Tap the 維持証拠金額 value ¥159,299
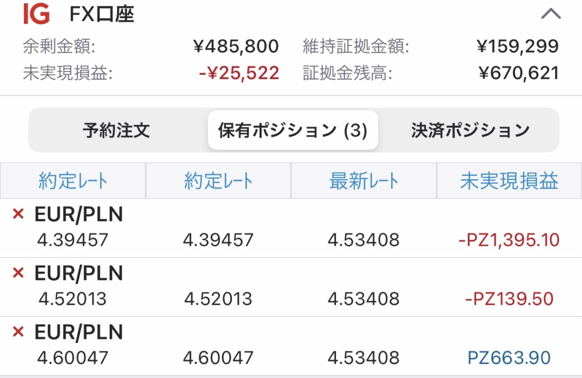The width and height of the screenshot is (582, 378). 518,47
